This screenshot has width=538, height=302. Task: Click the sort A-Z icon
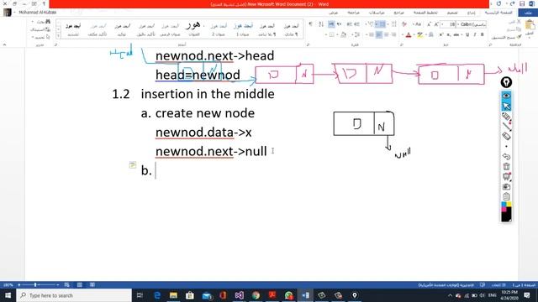pyautogui.click(x=321, y=24)
